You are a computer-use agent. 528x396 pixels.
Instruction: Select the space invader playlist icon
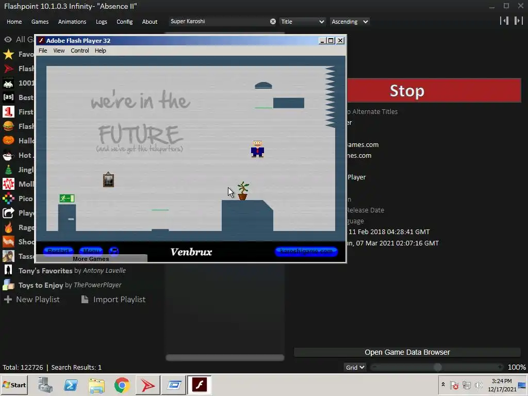8,83
